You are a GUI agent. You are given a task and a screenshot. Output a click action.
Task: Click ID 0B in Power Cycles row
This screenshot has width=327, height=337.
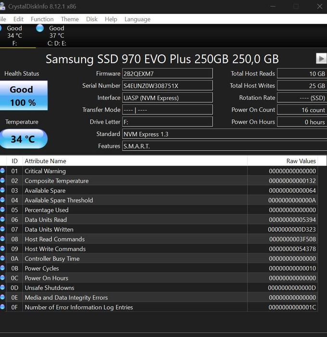tap(14, 269)
